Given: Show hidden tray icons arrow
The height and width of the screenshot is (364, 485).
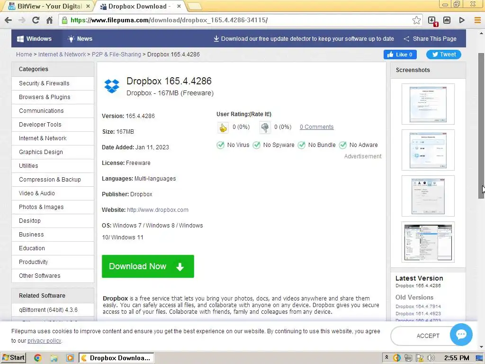Looking at the screenshot, I should pos(386,357).
